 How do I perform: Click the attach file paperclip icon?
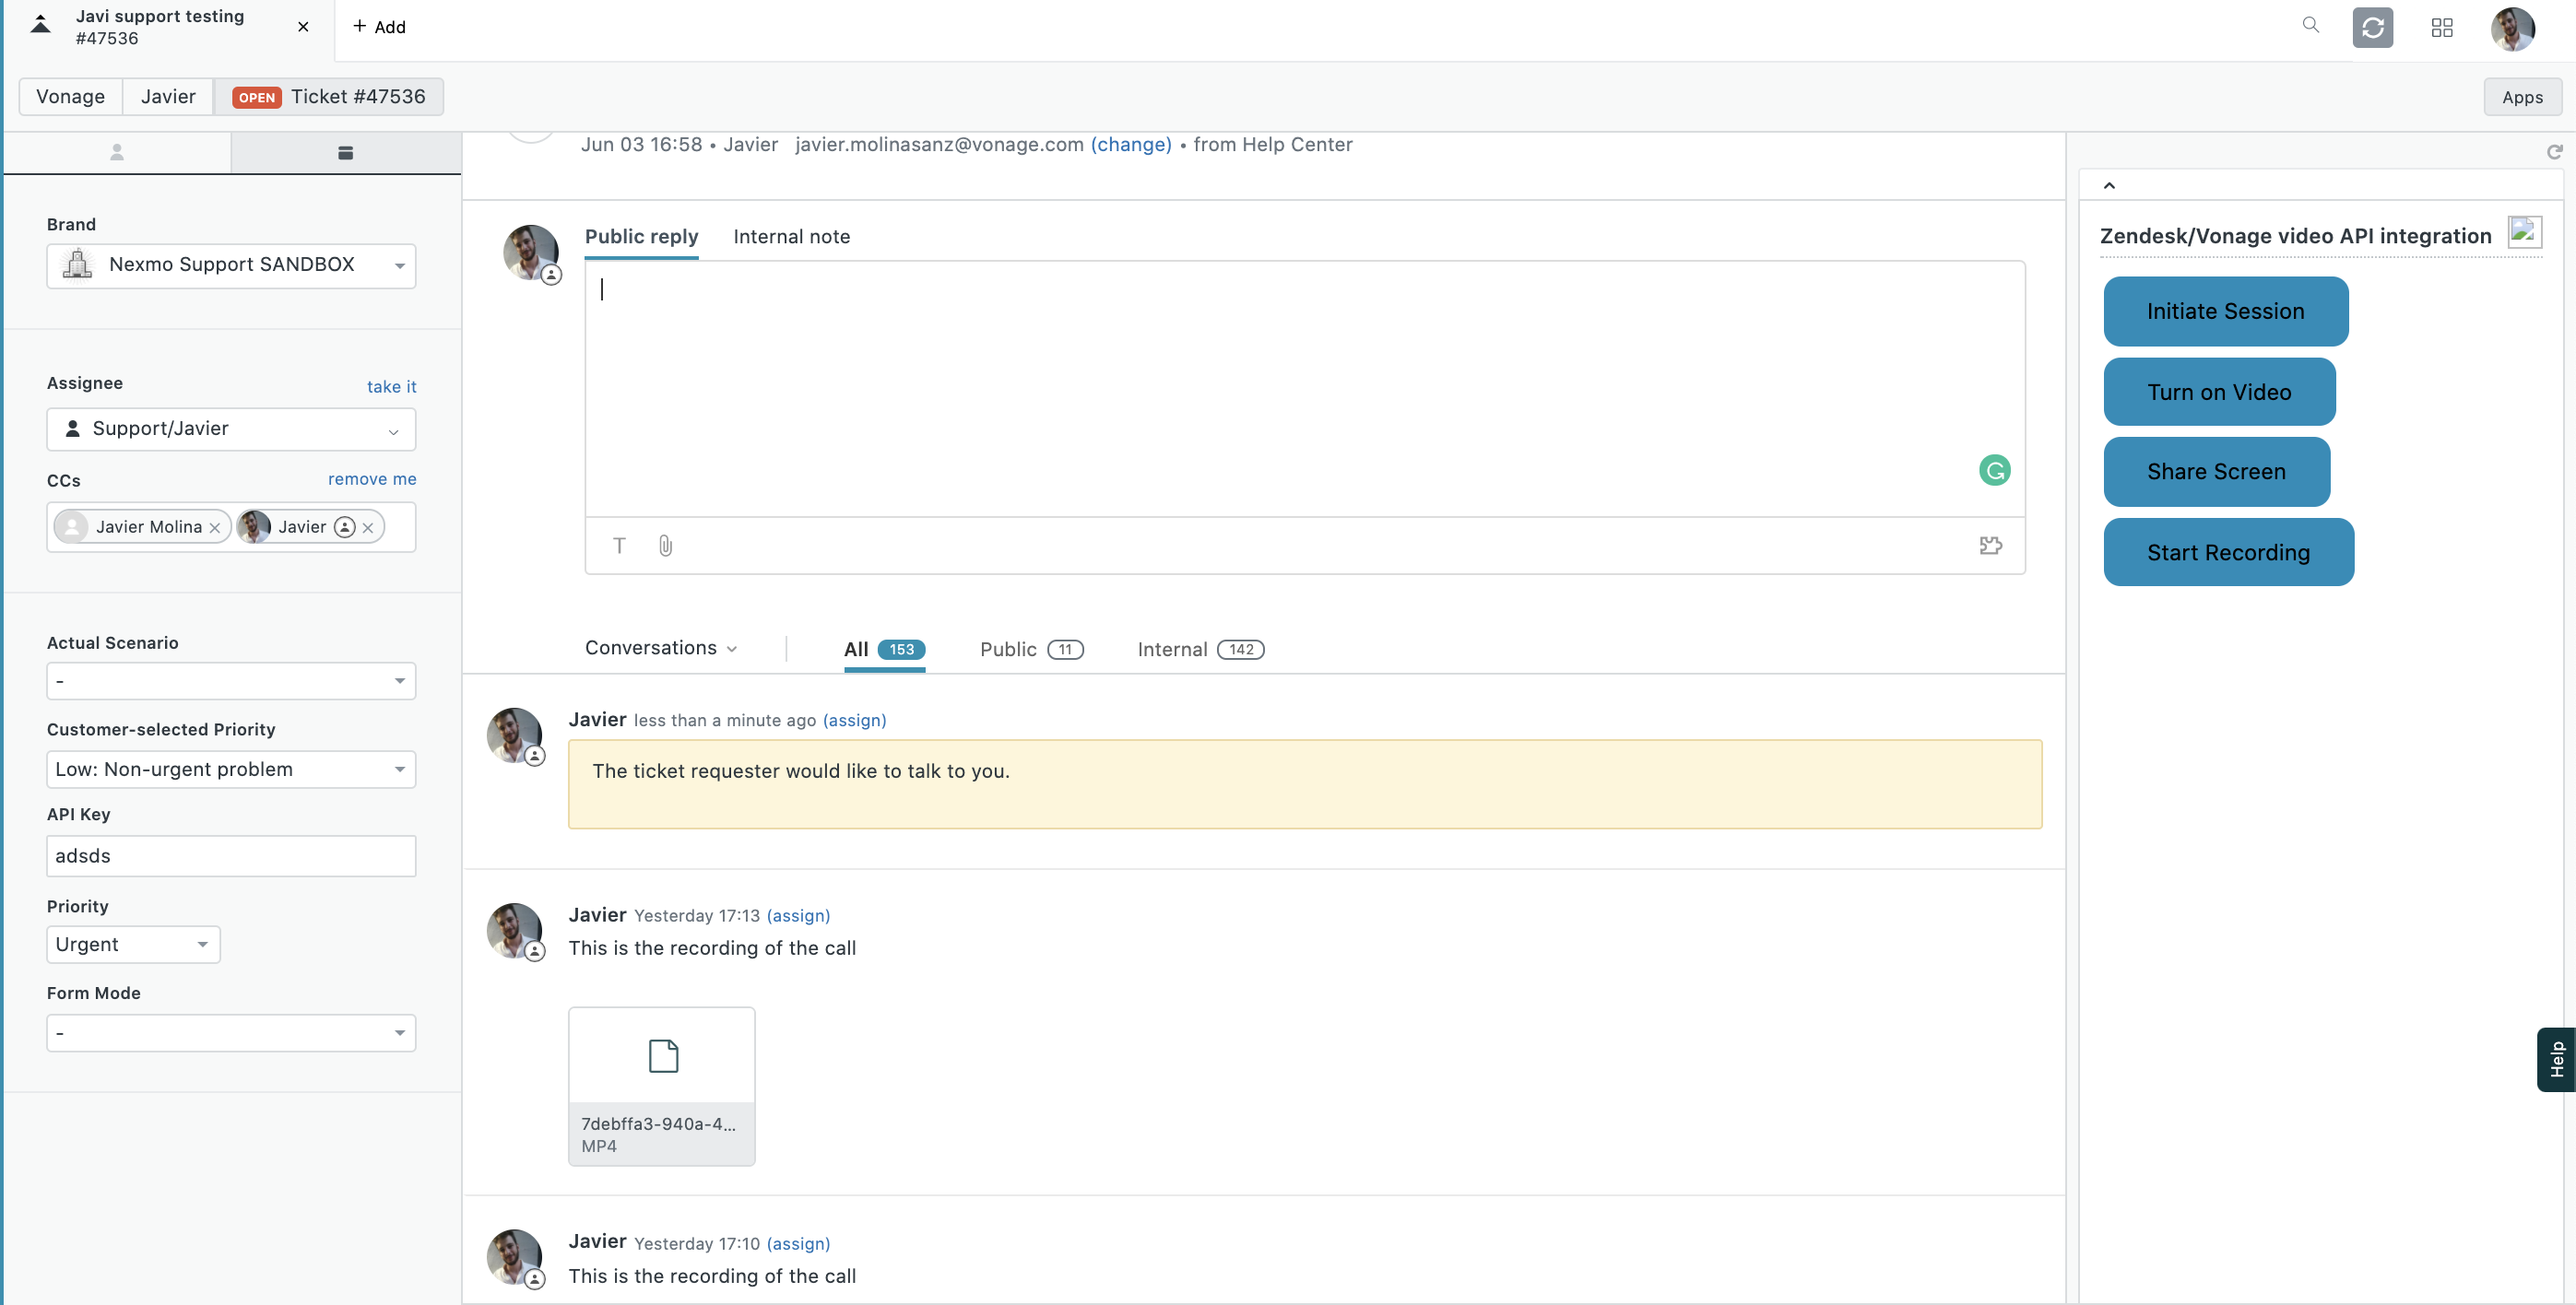665,546
